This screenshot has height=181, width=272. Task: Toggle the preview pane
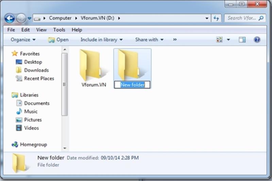click(242, 40)
